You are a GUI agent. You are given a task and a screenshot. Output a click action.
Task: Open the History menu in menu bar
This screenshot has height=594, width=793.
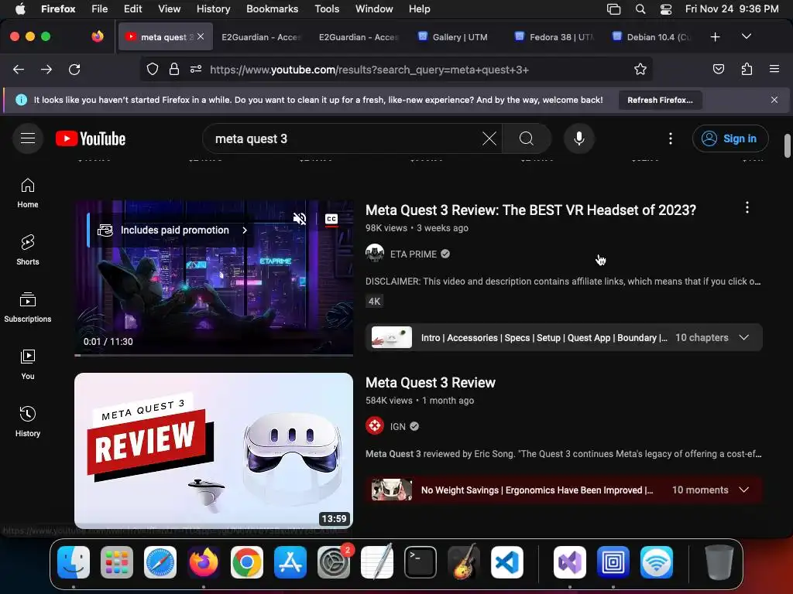coord(214,9)
